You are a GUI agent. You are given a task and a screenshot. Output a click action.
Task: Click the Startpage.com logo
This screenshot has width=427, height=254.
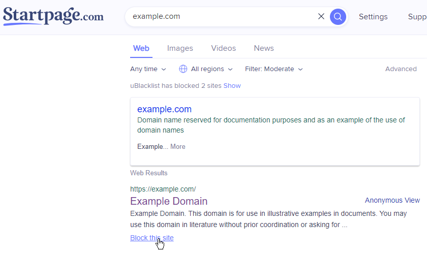pos(53,16)
